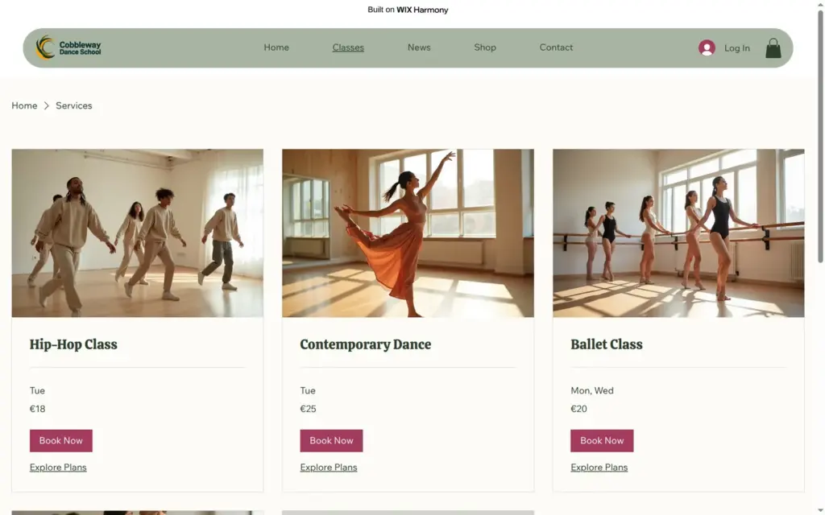Click the €20 price text
Image resolution: width=825 pixels, height=515 pixels.
click(578, 409)
